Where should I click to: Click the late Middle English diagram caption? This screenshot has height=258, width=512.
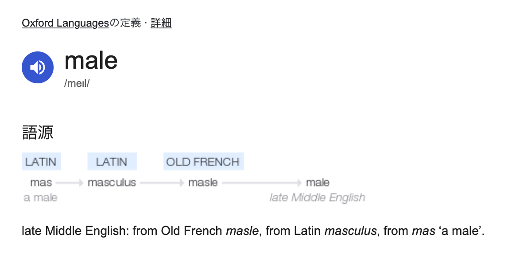[x=318, y=198]
